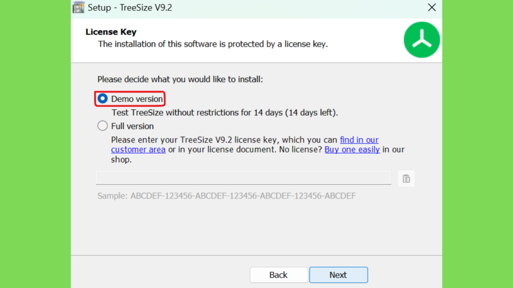Click the "protected by a license key" subtitle
Viewport: 513px width, 288px height.
(278, 44)
